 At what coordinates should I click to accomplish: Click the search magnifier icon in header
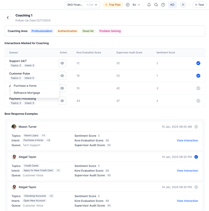tap(156, 5)
